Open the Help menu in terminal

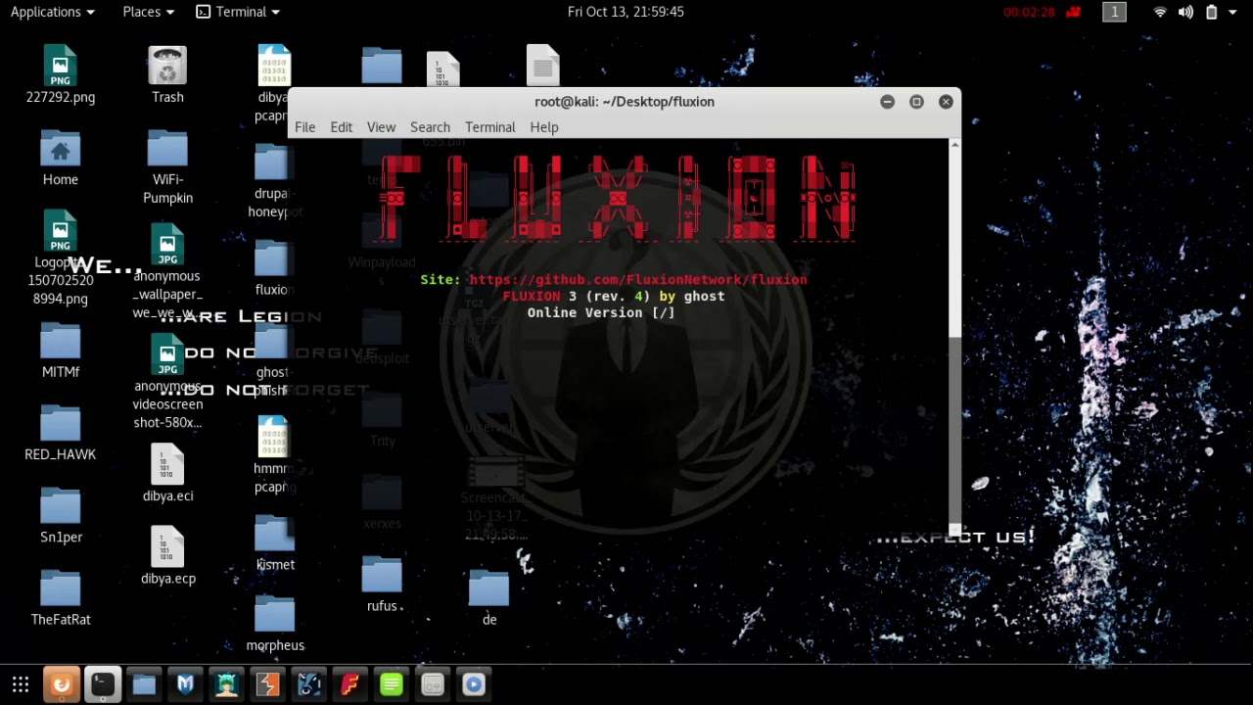click(544, 127)
